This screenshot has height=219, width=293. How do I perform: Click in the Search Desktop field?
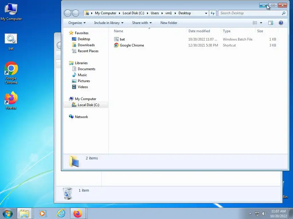point(252,13)
